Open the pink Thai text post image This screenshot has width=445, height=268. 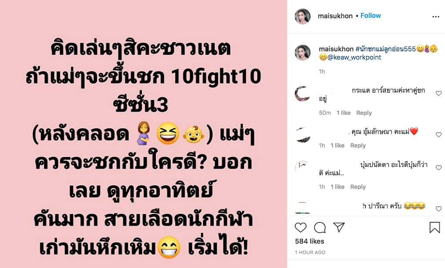tap(143, 134)
